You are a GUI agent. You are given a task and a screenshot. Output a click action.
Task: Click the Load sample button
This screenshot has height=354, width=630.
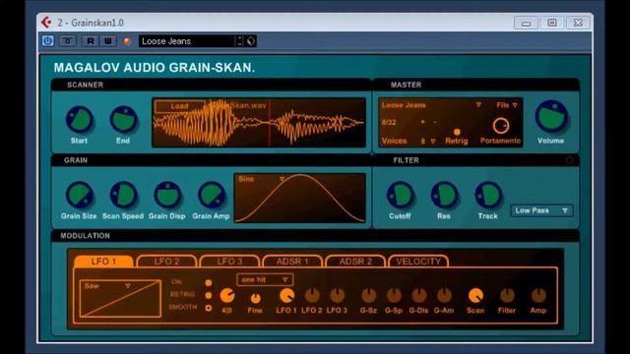[x=179, y=106]
